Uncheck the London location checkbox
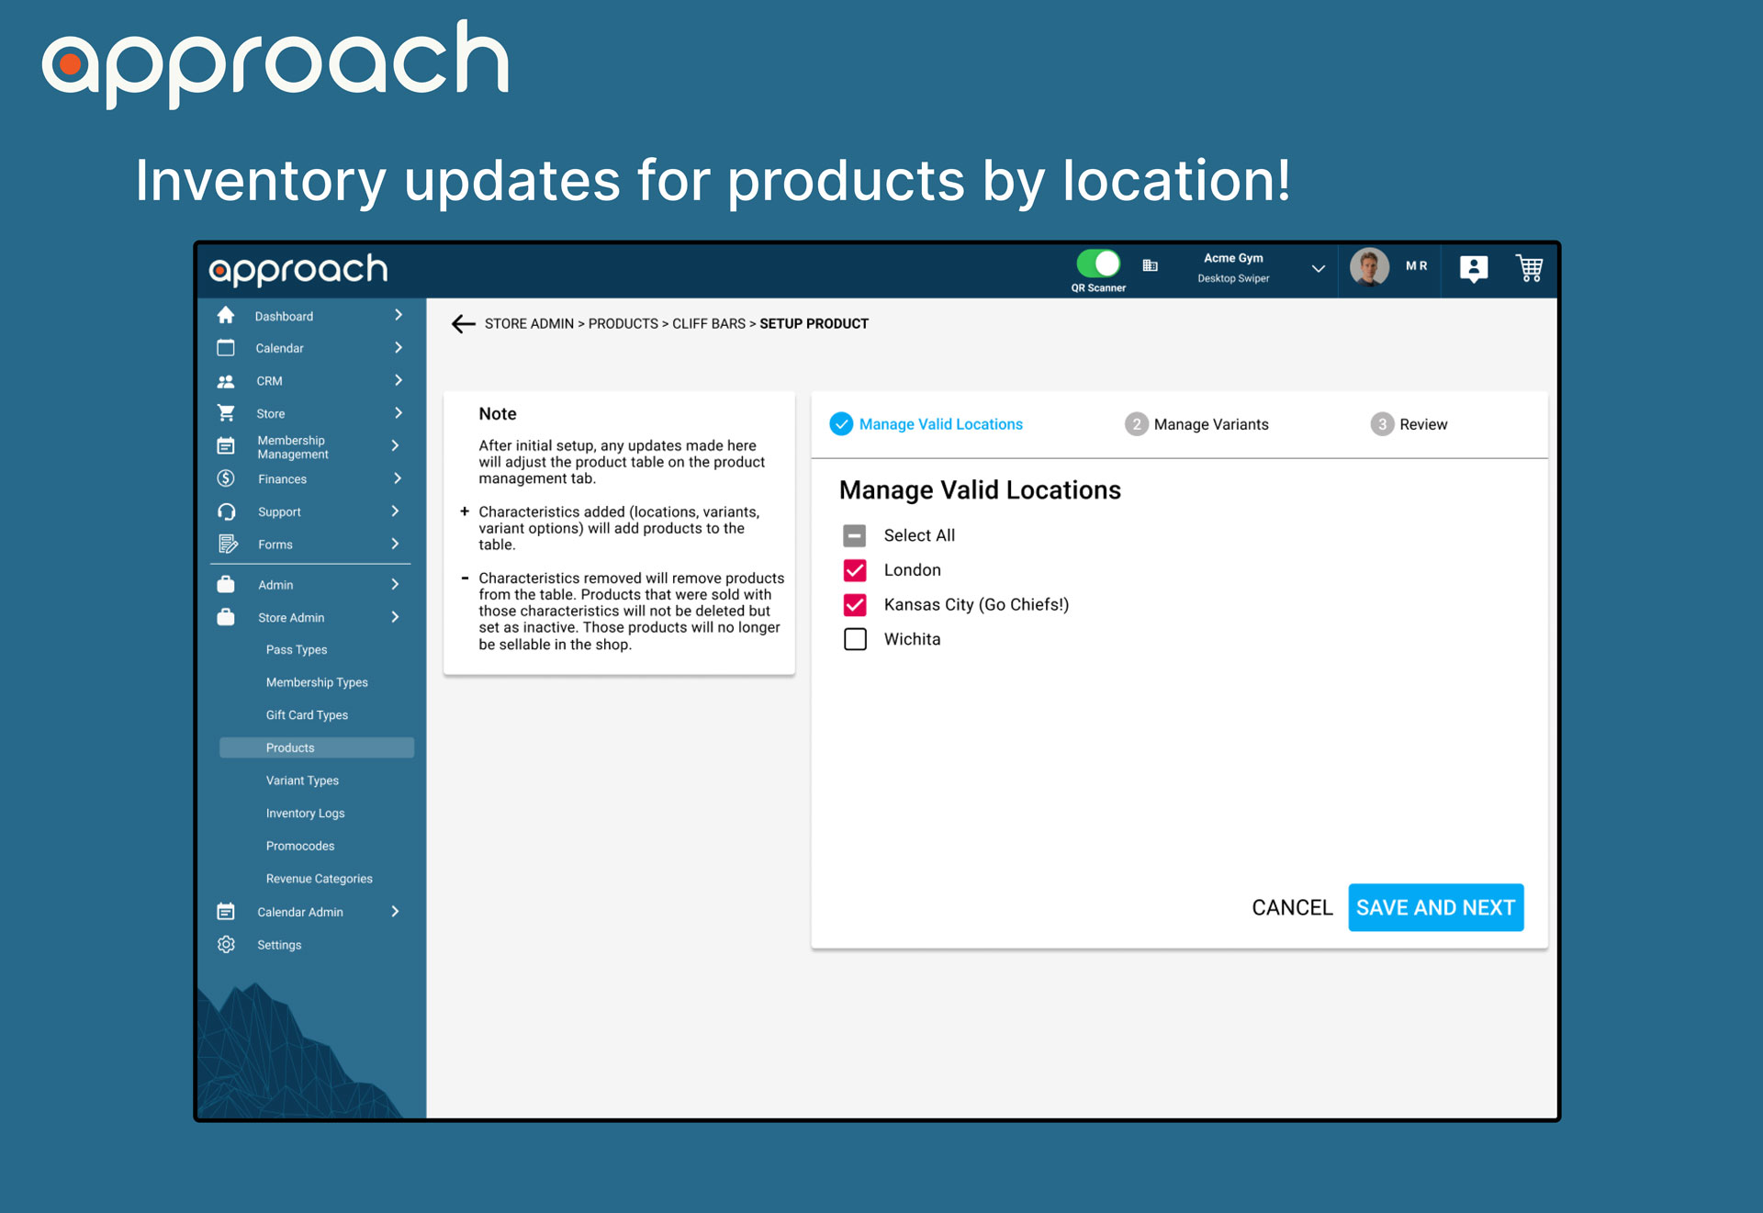 (855, 570)
